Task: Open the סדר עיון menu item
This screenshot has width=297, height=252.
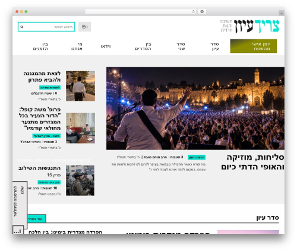Action: click(214, 46)
